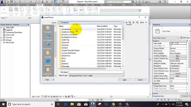The width and height of the screenshot is (191, 107).
Task: Select the Conduit folder
Action: point(64,48)
